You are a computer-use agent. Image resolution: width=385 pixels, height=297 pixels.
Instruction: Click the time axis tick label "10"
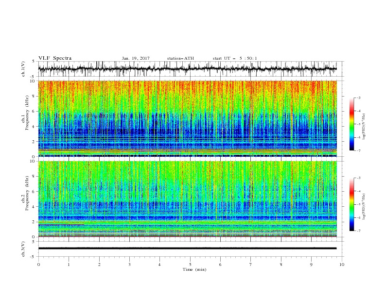click(342, 264)
